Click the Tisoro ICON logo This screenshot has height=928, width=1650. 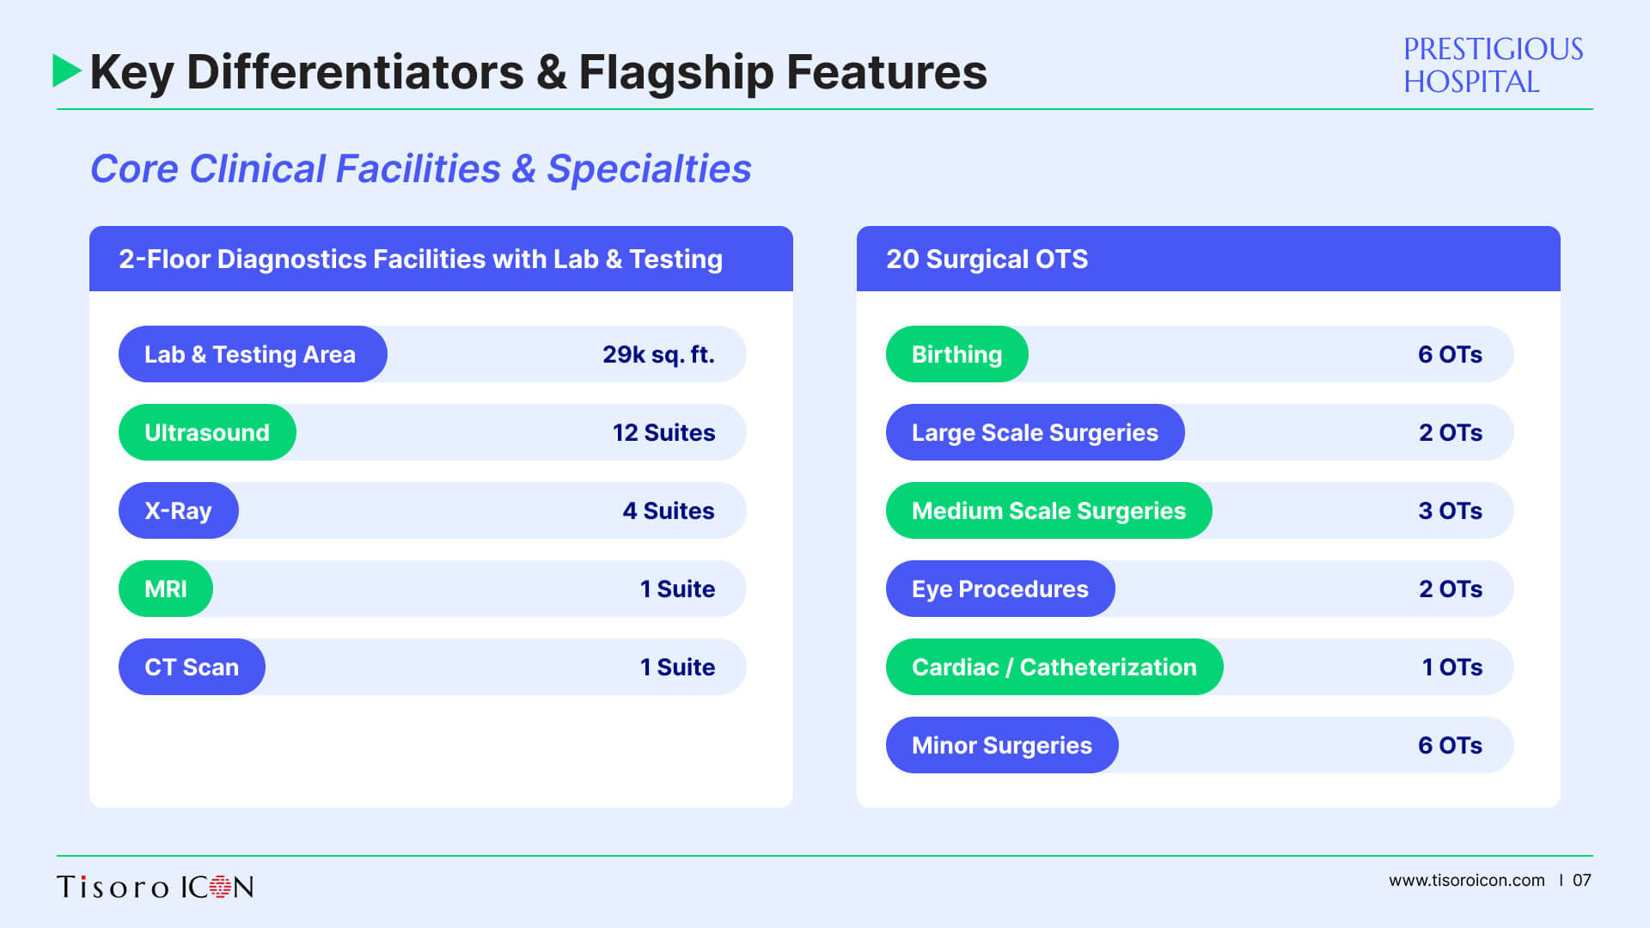click(156, 887)
